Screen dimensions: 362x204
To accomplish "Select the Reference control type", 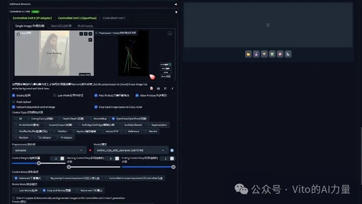I will [131, 131].
